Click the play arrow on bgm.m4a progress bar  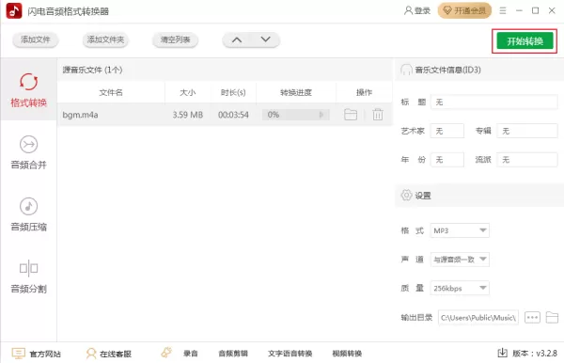(x=321, y=115)
